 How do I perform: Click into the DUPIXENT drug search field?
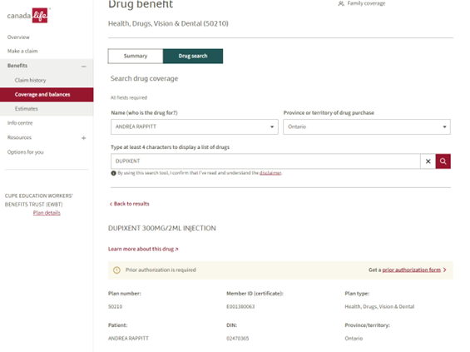tap(265, 161)
